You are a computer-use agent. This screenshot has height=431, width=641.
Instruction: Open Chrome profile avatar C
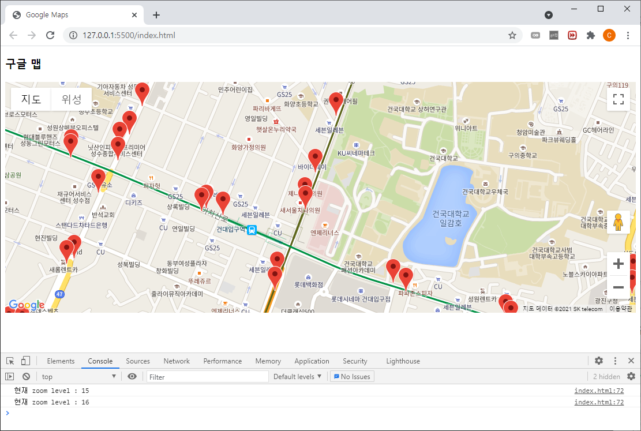click(609, 35)
